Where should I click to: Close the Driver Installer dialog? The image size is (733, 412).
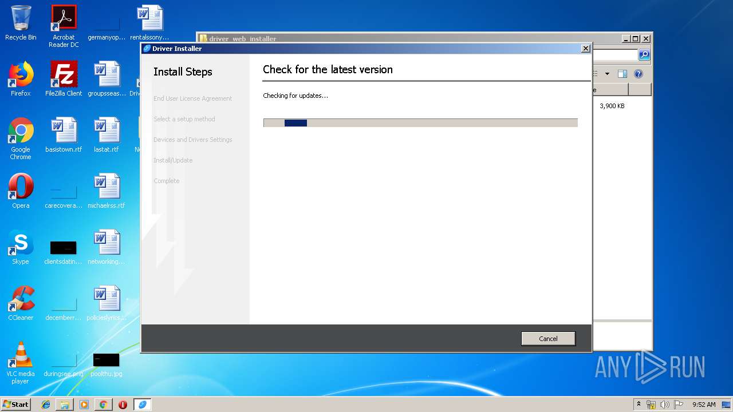(585, 49)
